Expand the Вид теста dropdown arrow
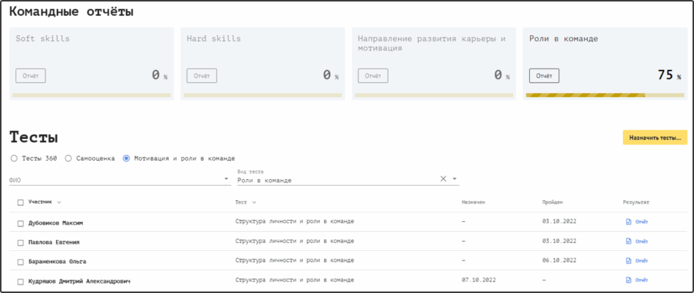This screenshot has height=293, width=694. pos(455,180)
